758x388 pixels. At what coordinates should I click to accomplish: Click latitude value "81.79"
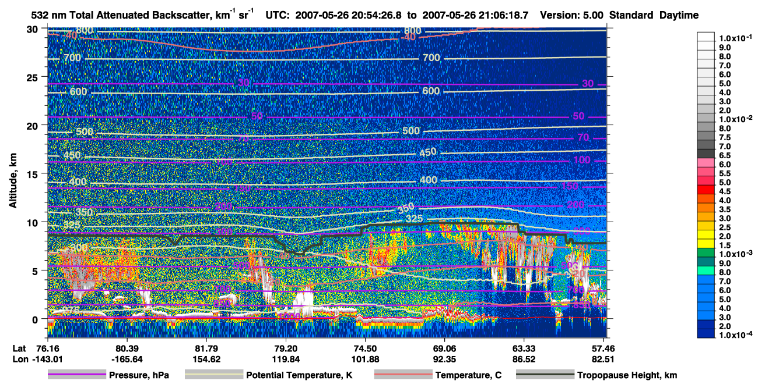[x=206, y=348]
